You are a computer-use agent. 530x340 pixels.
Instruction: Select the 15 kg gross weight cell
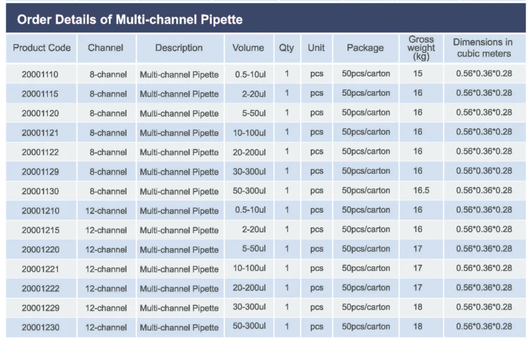418,74
